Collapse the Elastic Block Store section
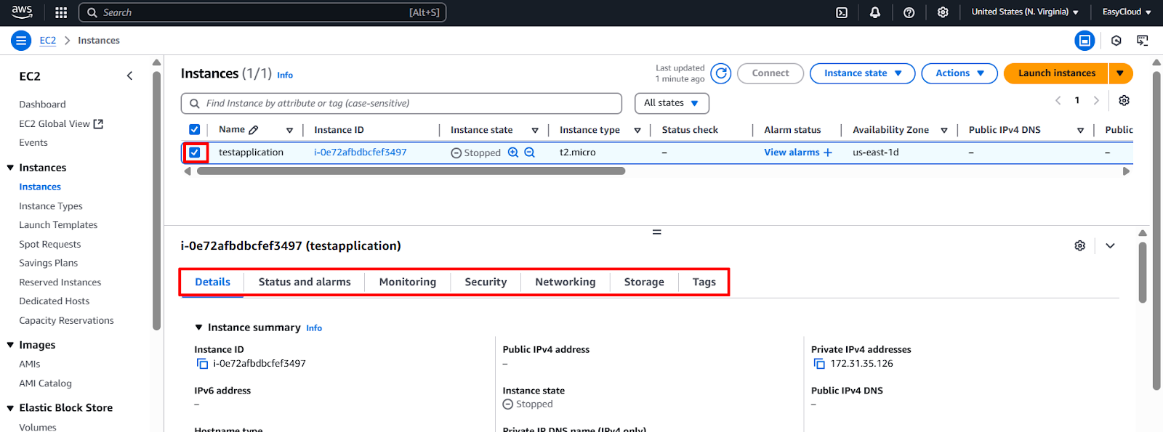The width and height of the screenshot is (1163, 432). click(10, 408)
